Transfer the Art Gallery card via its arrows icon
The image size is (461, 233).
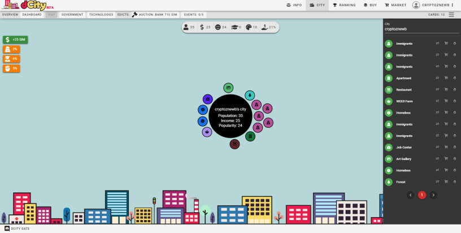tap(437, 158)
